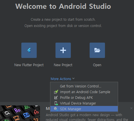Click the New Flutter Project icon button
The height and width of the screenshot is (121, 134).
[x=29, y=50]
